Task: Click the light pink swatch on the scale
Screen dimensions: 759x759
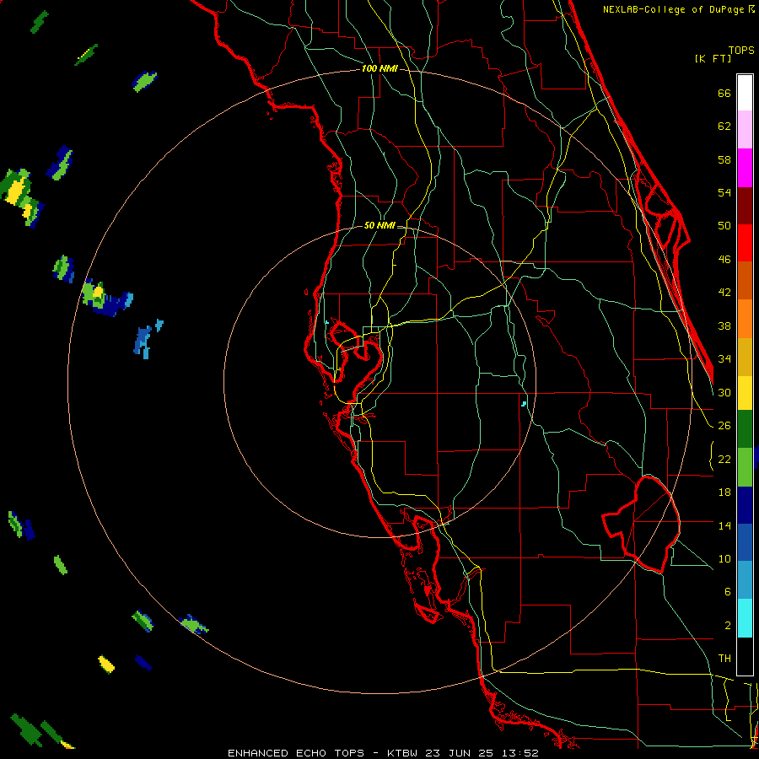Action: (x=745, y=130)
